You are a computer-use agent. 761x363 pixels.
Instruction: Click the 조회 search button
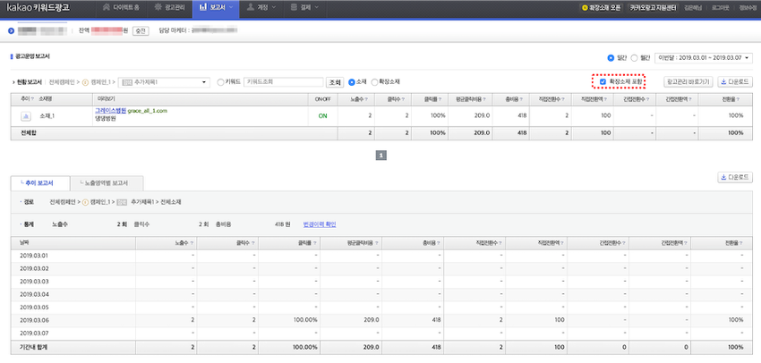pyautogui.click(x=335, y=82)
